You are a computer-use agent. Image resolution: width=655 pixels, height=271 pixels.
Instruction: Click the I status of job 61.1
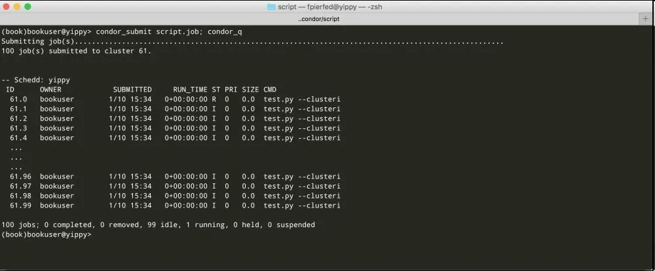(x=214, y=109)
